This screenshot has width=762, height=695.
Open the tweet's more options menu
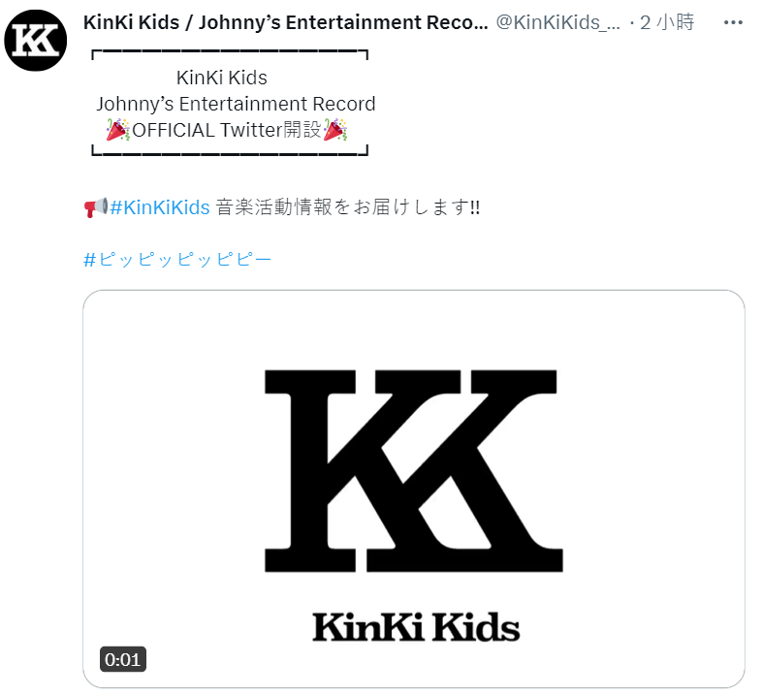pos(733,22)
